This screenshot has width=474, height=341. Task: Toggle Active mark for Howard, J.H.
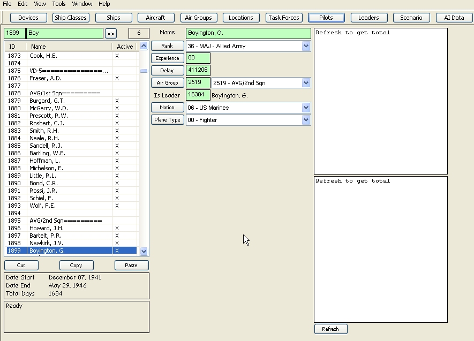point(117,228)
